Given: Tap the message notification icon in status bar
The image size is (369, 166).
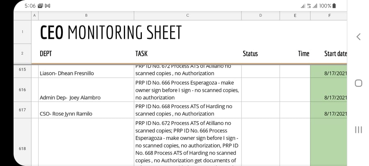Looking at the screenshot, I should 40,6.
